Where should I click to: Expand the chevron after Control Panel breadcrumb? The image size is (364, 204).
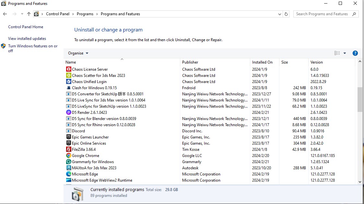73,14
